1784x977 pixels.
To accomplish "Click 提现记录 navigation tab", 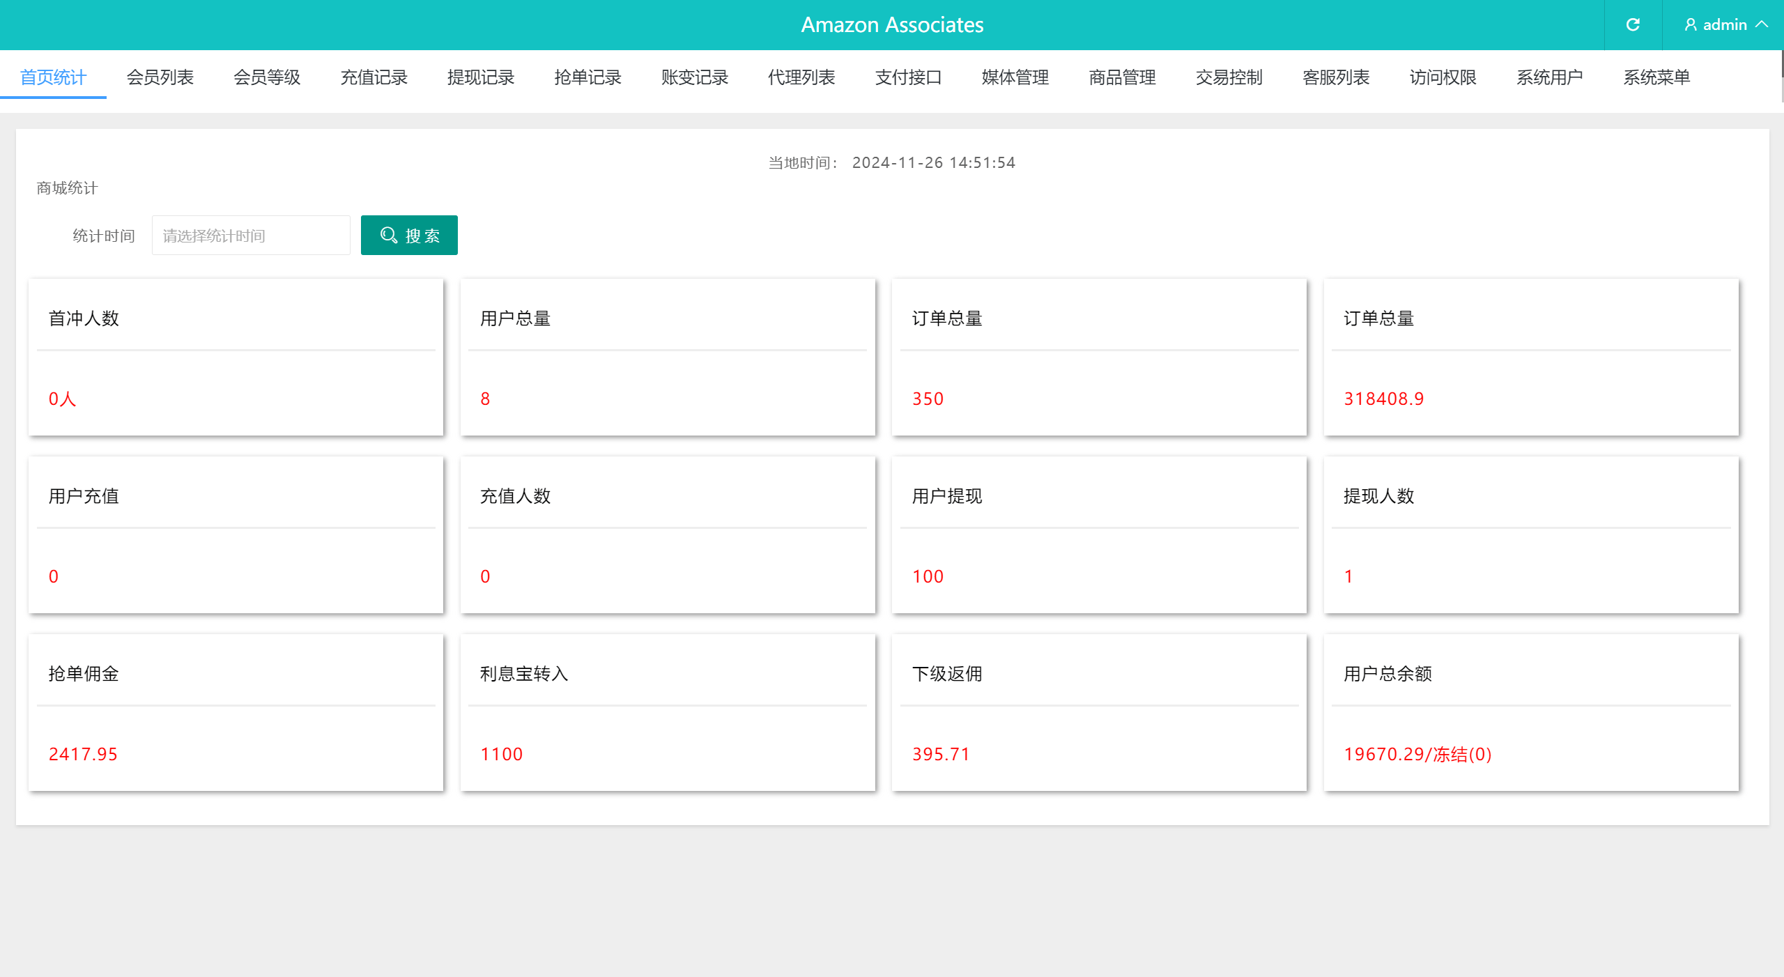I will [x=481, y=78].
